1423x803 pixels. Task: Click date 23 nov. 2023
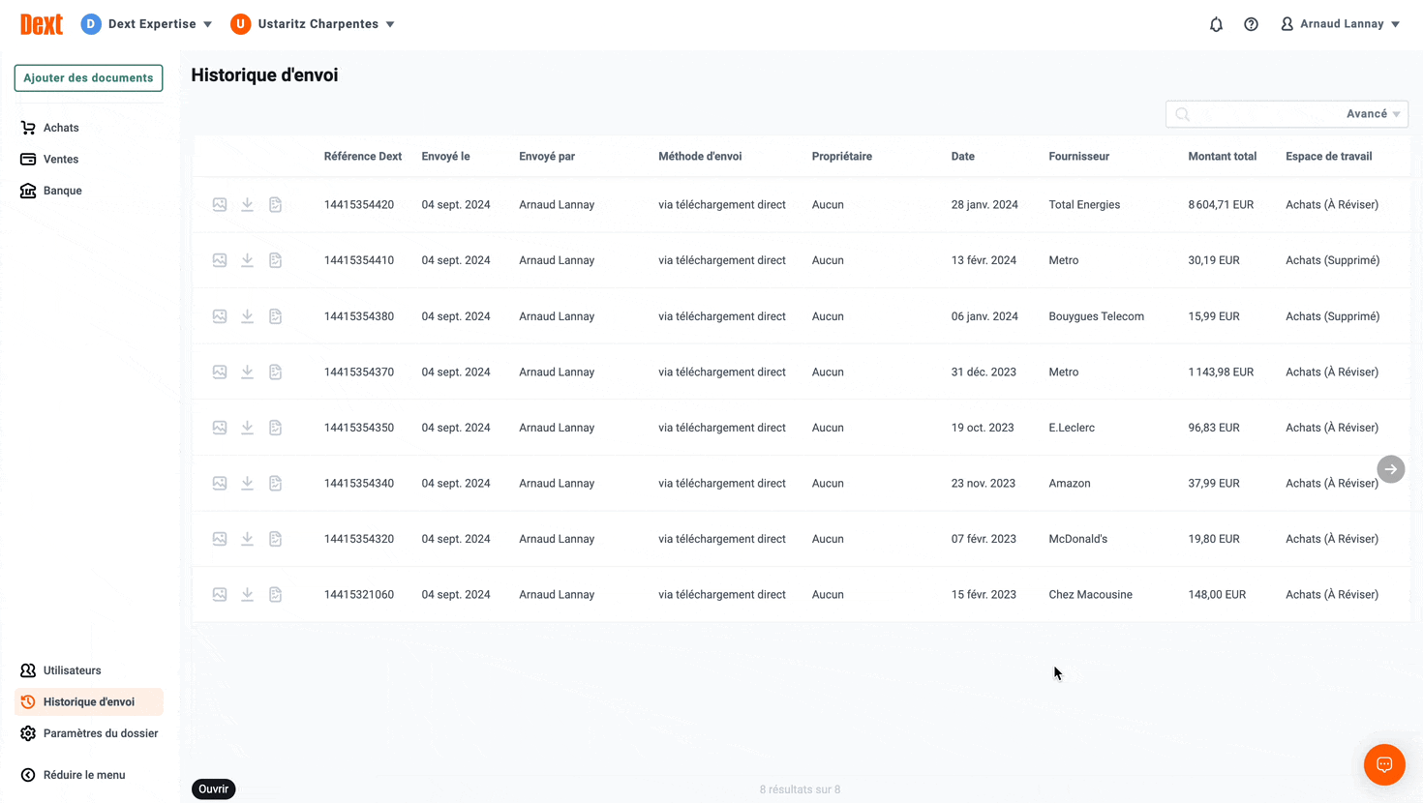click(984, 483)
